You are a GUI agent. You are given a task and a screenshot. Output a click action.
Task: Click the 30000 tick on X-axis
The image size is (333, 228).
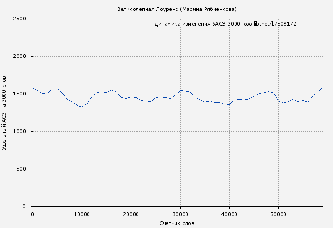coord(180,214)
